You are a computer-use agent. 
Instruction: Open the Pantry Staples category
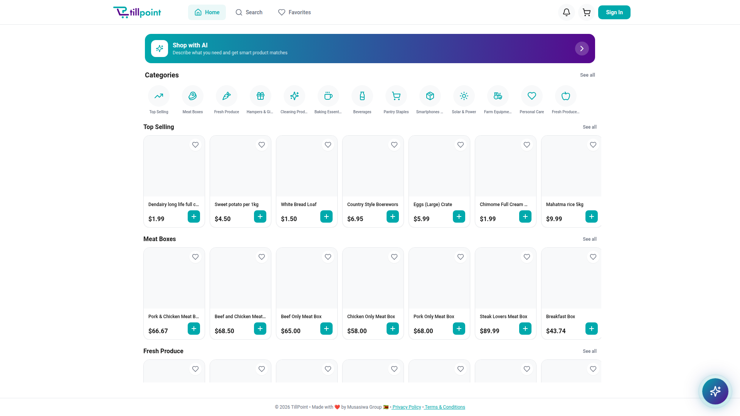396,96
